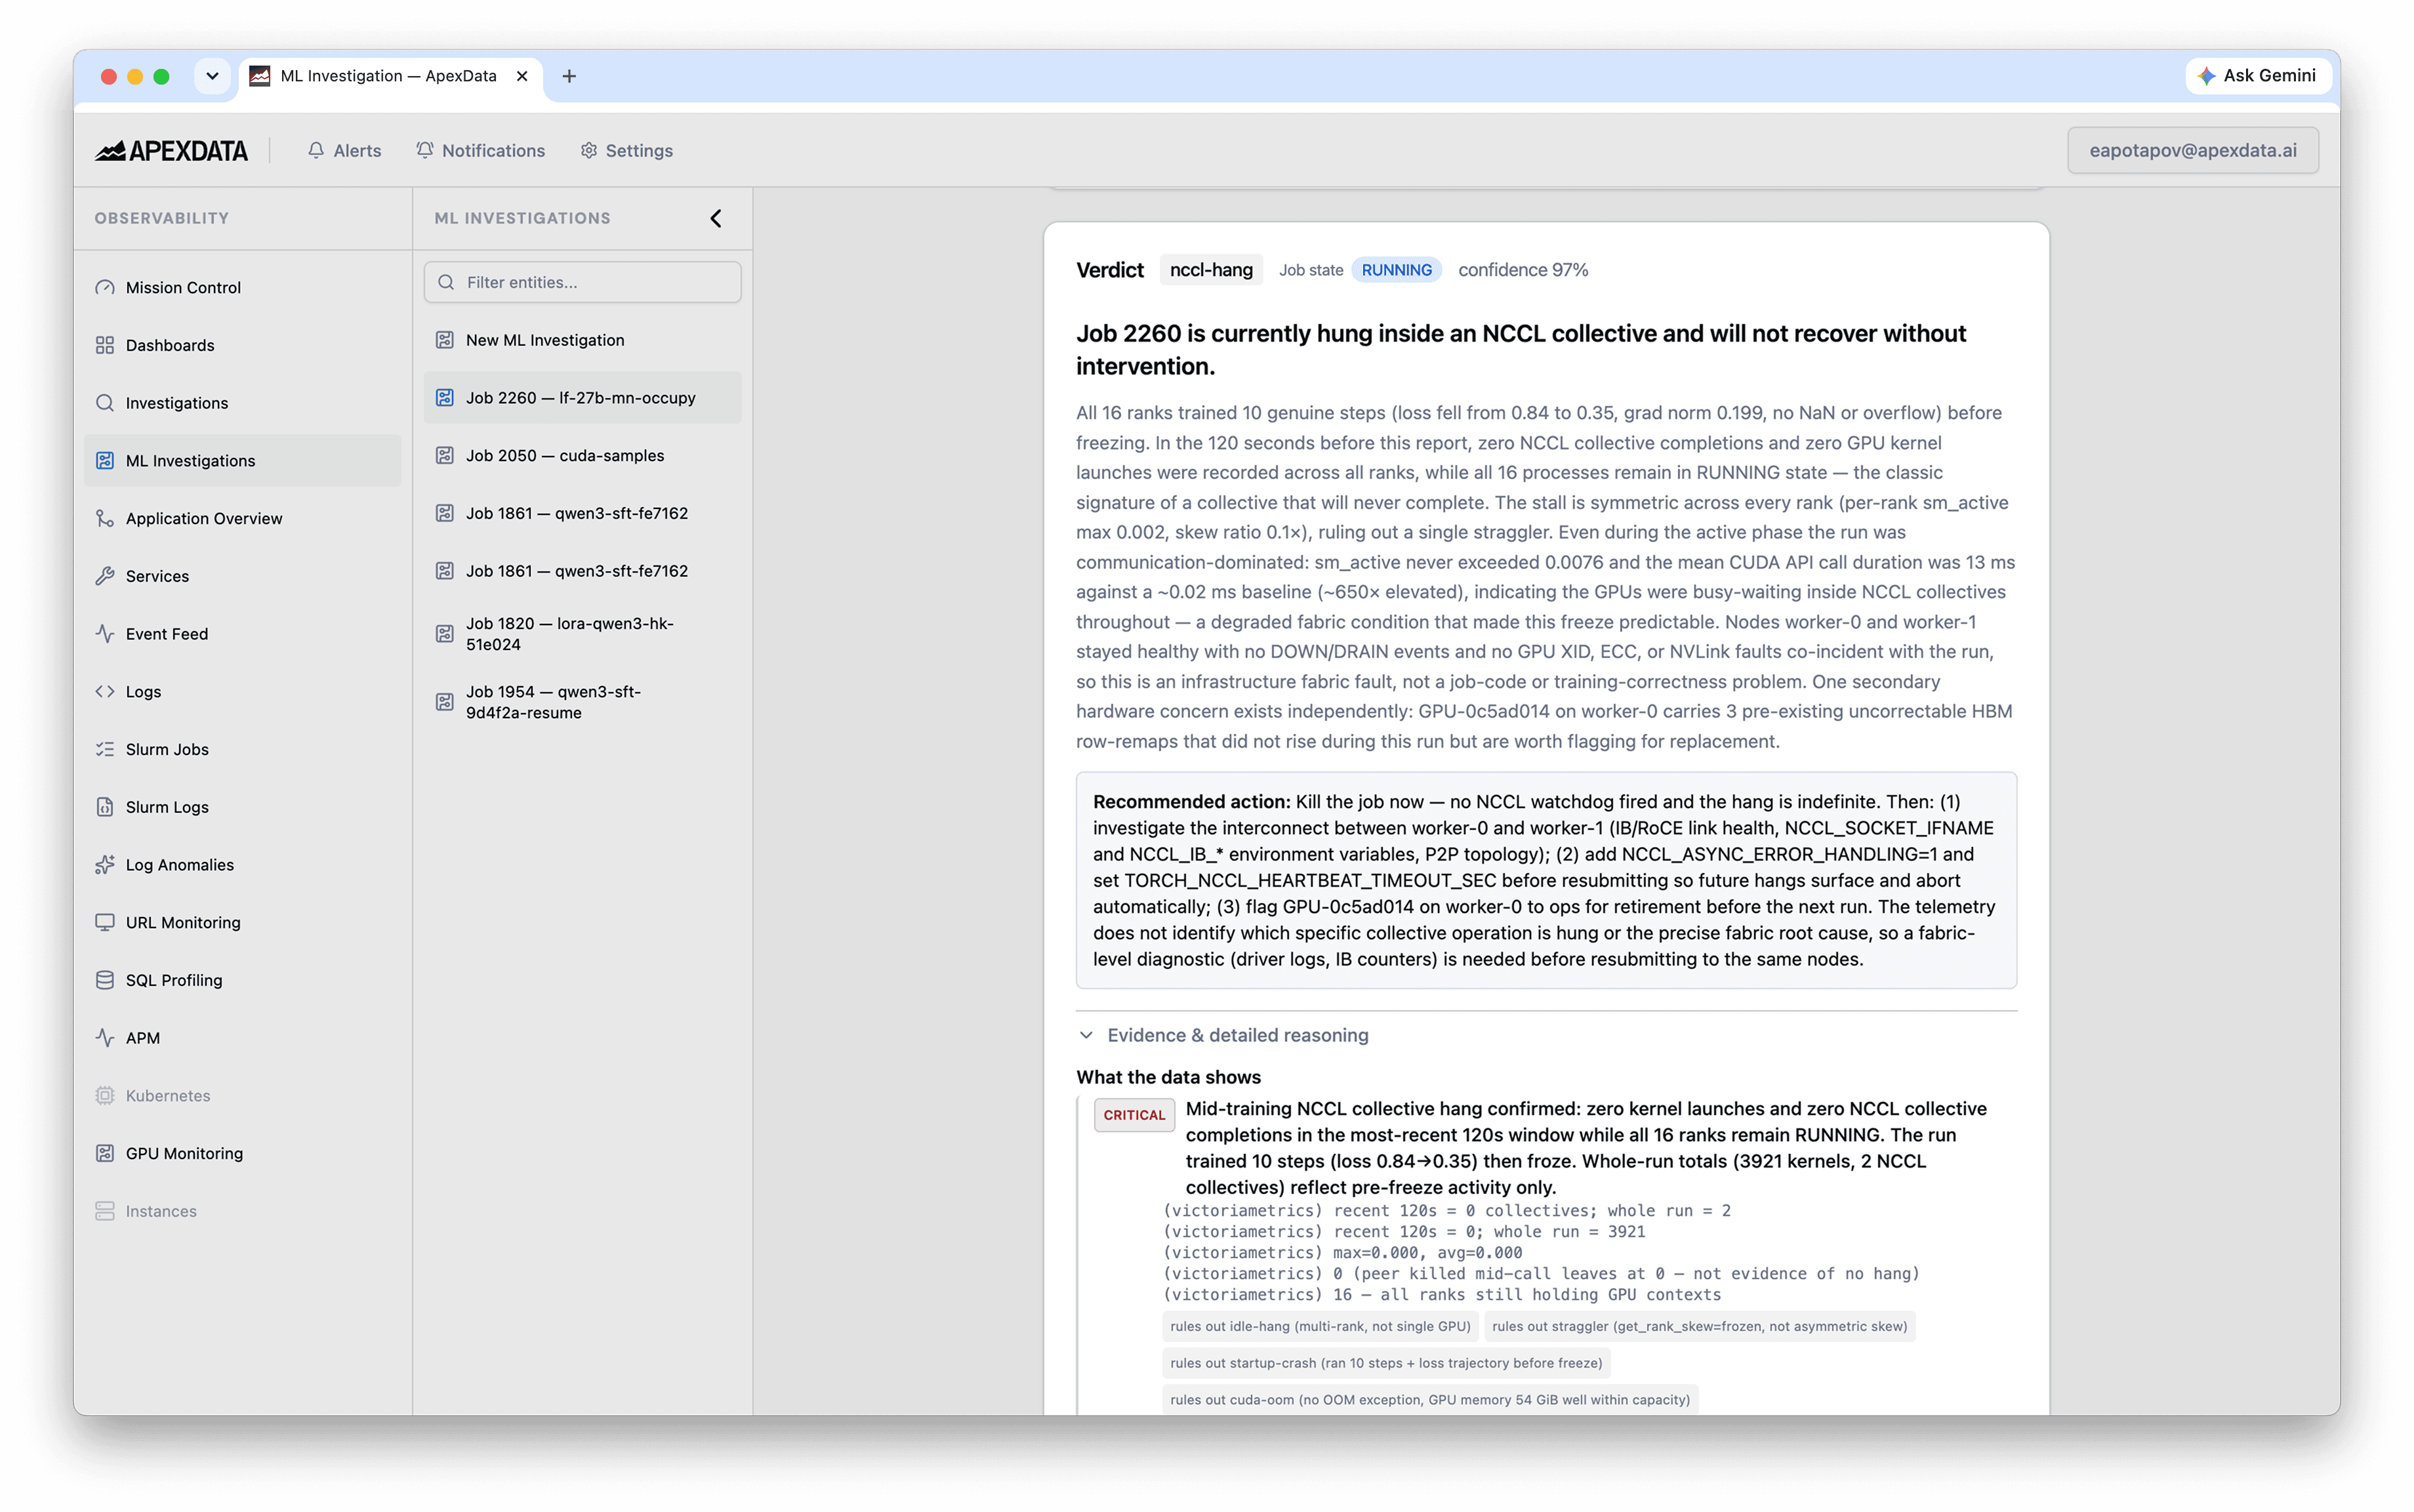Switch to ML Investigation — ApexData tab
2414x1512 pixels.
pos(389,76)
